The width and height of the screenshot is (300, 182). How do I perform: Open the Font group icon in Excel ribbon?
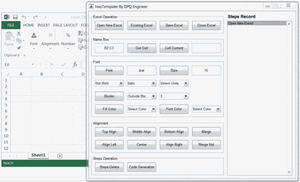[x=34, y=35]
